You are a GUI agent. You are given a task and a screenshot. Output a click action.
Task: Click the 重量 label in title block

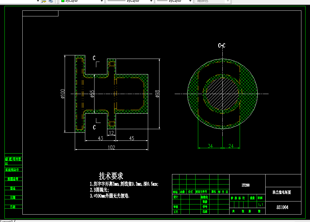click(252, 198)
